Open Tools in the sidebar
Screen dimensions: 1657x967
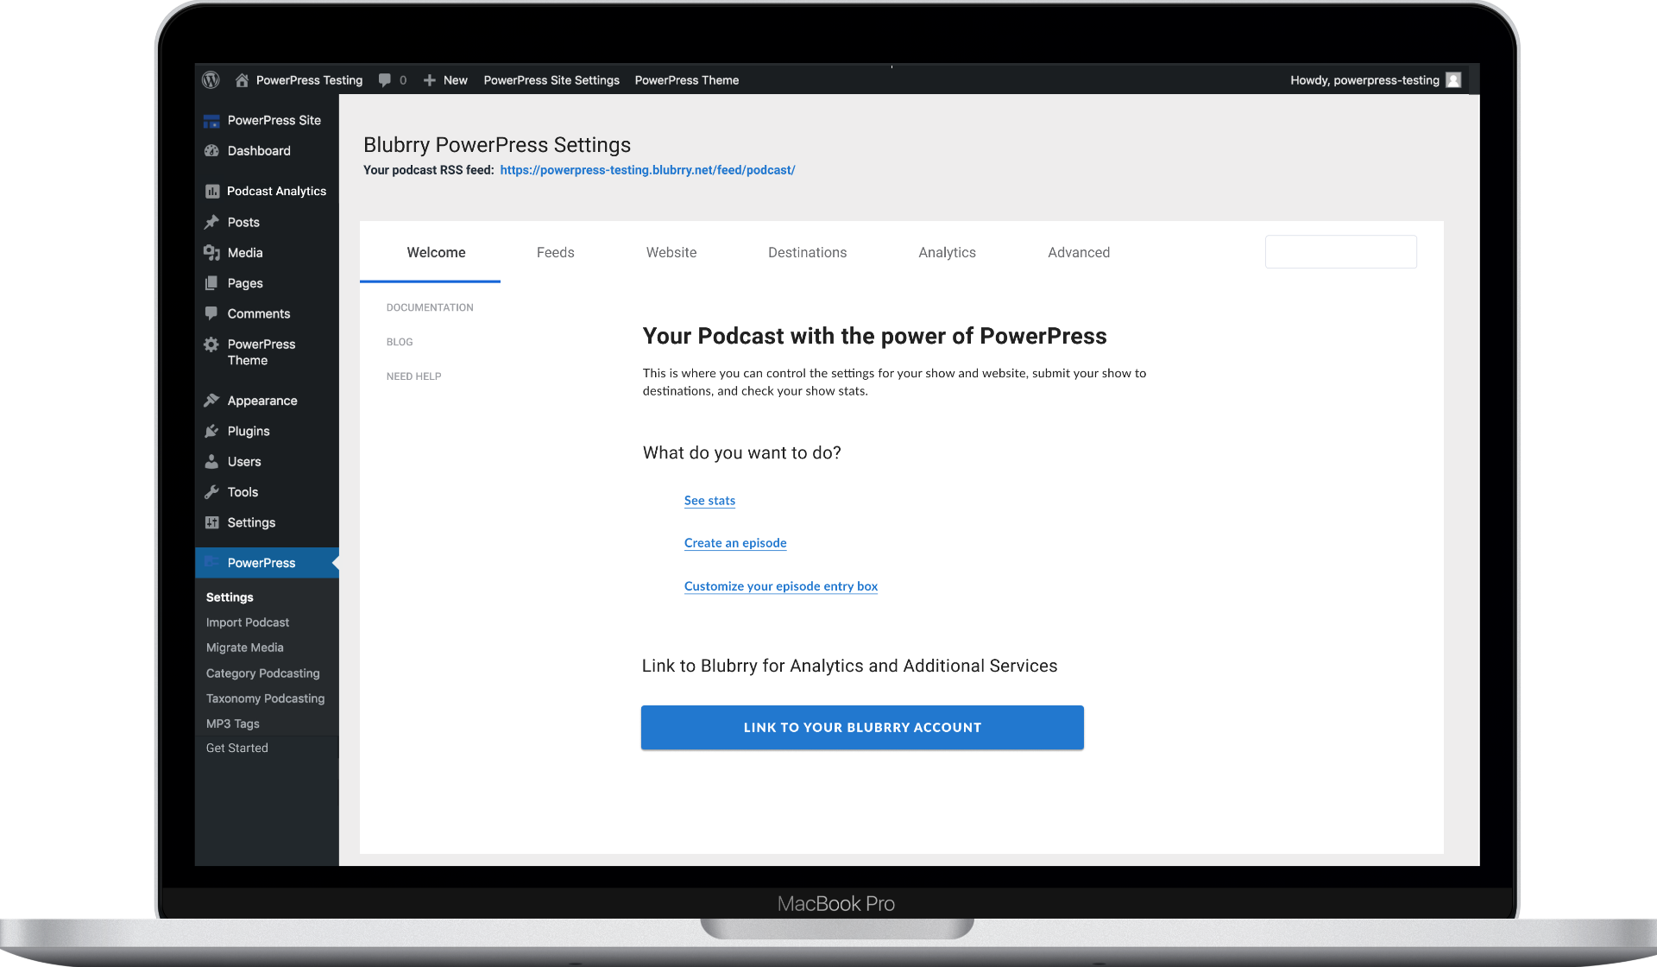tap(267, 492)
